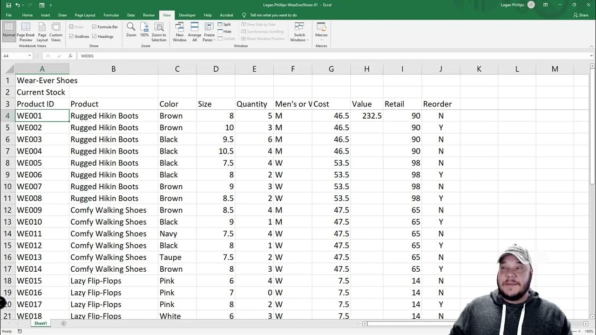Click the Save icon in Quick Access
The height and width of the screenshot is (335, 596).
point(8,5)
